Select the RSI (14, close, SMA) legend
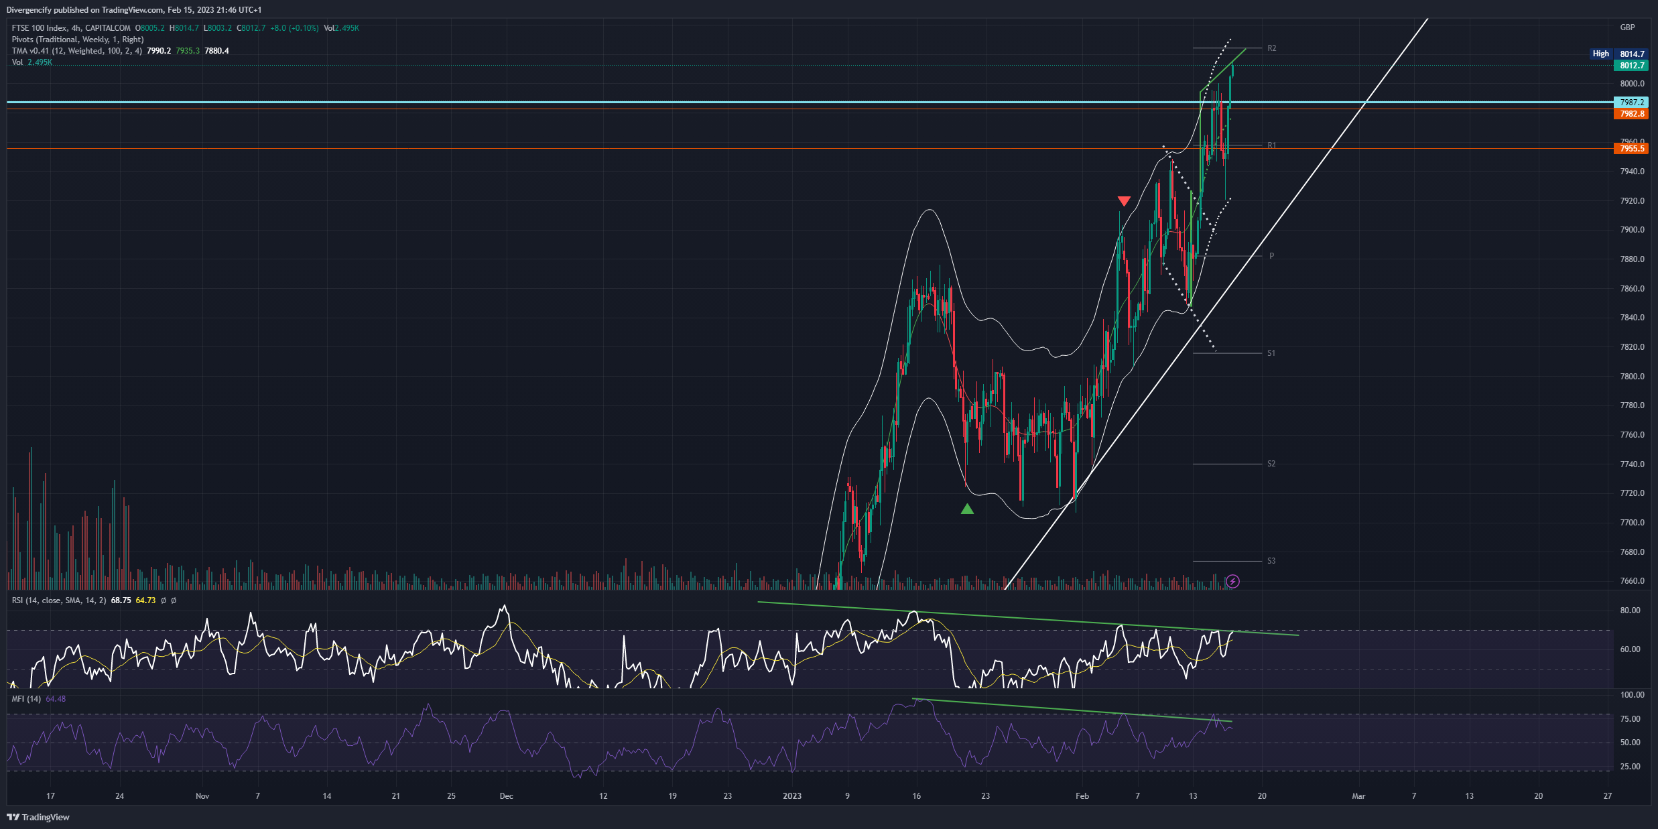The image size is (1658, 829). [x=59, y=600]
